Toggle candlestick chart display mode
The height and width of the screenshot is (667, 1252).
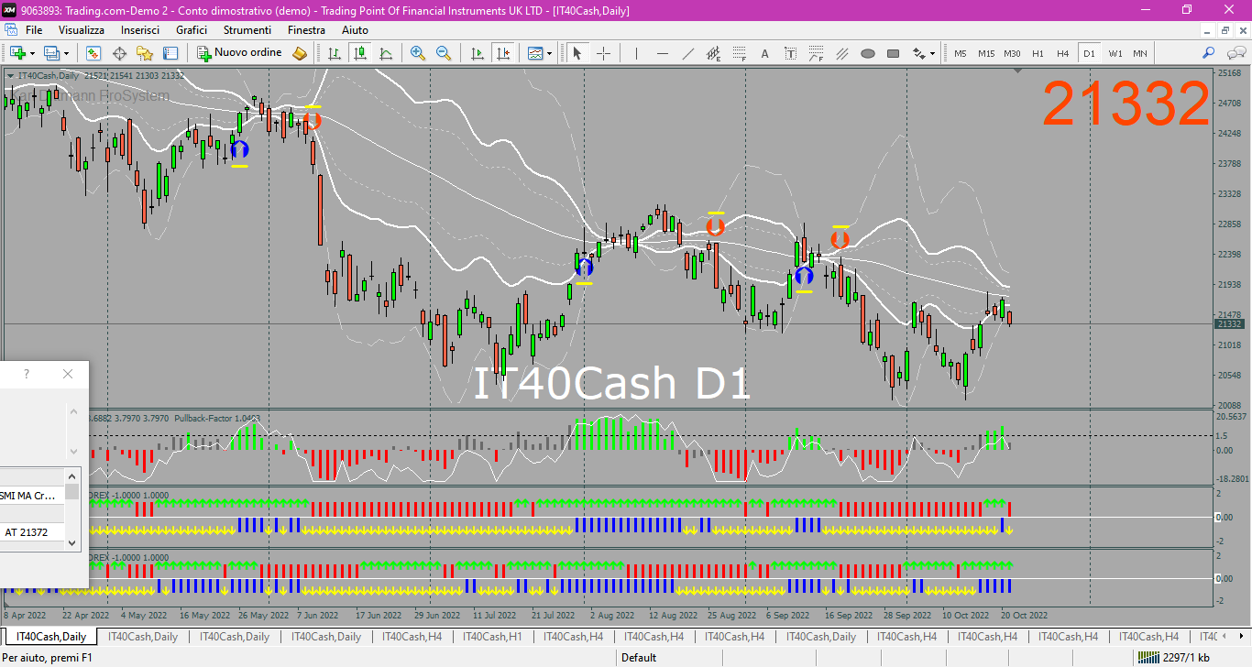pos(360,53)
